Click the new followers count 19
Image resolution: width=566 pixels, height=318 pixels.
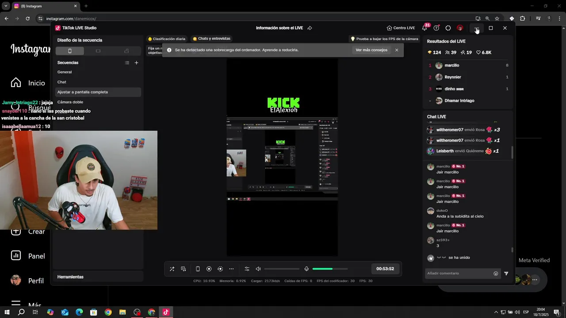point(466,53)
